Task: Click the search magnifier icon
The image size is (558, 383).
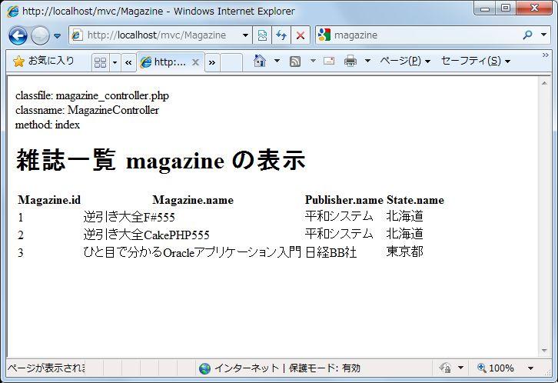Action: pyautogui.click(x=527, y=35)
